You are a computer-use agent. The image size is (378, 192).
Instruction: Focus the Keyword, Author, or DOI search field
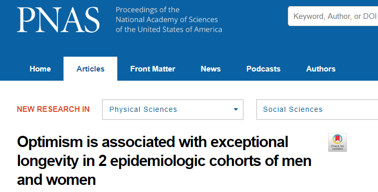pyautogui.click(x=333, y=16)
